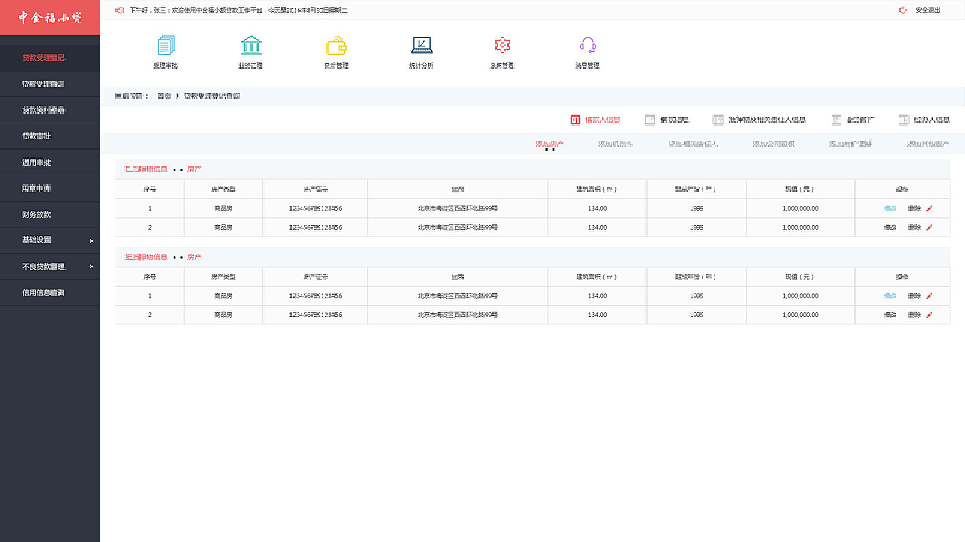
Task: Click red pencil icon in lower table row 2
Action: pyautogui.click(x=929, y=315)
